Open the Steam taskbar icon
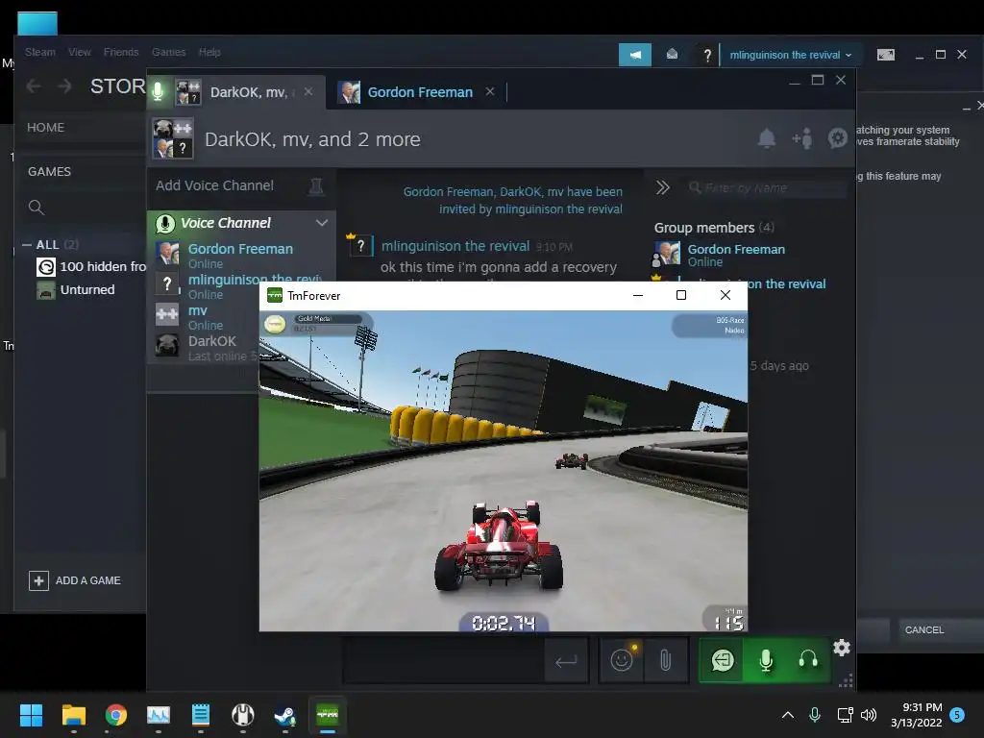Screen dimensions: 984x738 [284, 715]
